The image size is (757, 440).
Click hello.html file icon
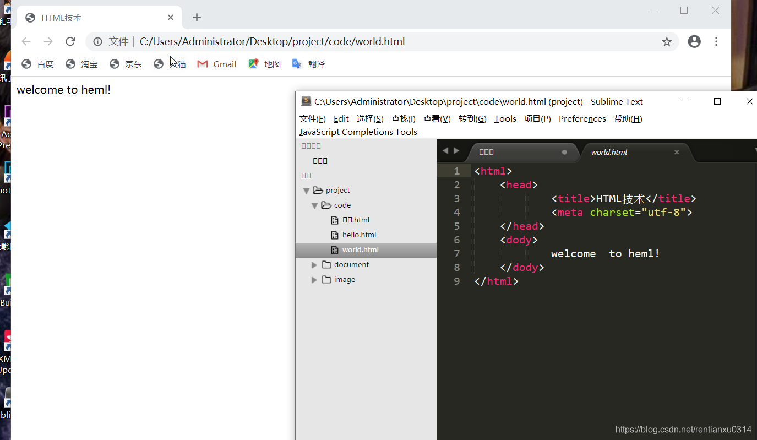point(335,235)
